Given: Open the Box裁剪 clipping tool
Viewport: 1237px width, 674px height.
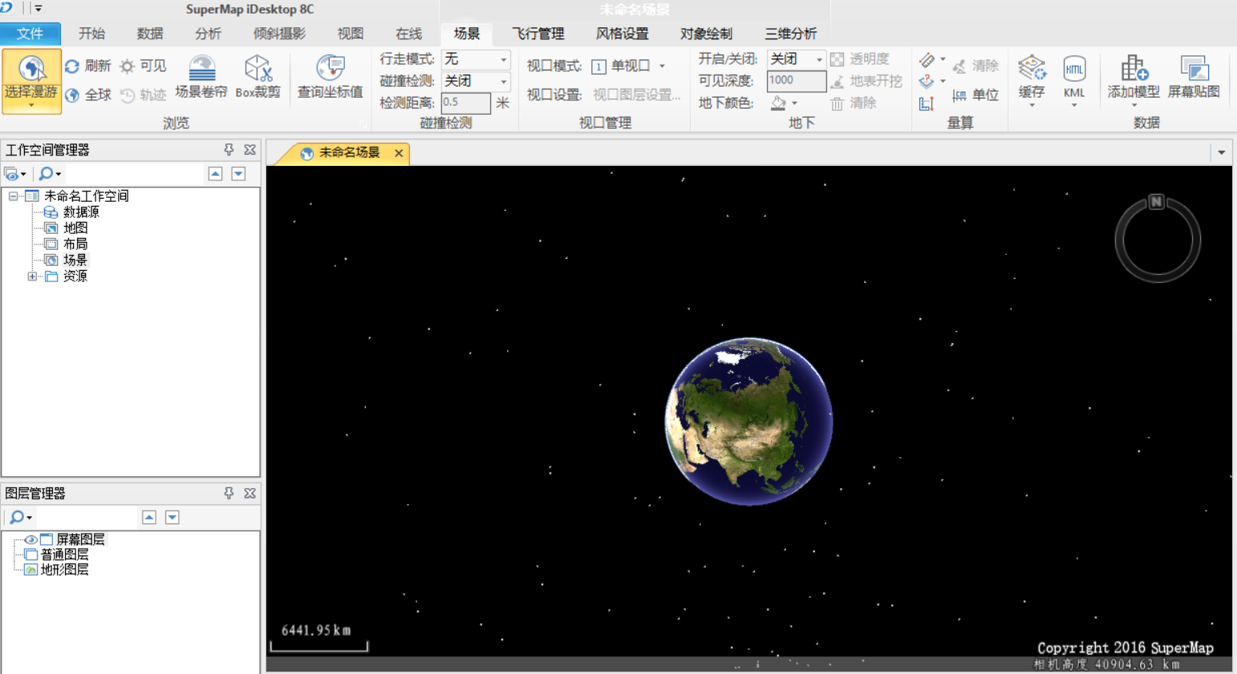Looking at the screenshot, I should point(258,77).
